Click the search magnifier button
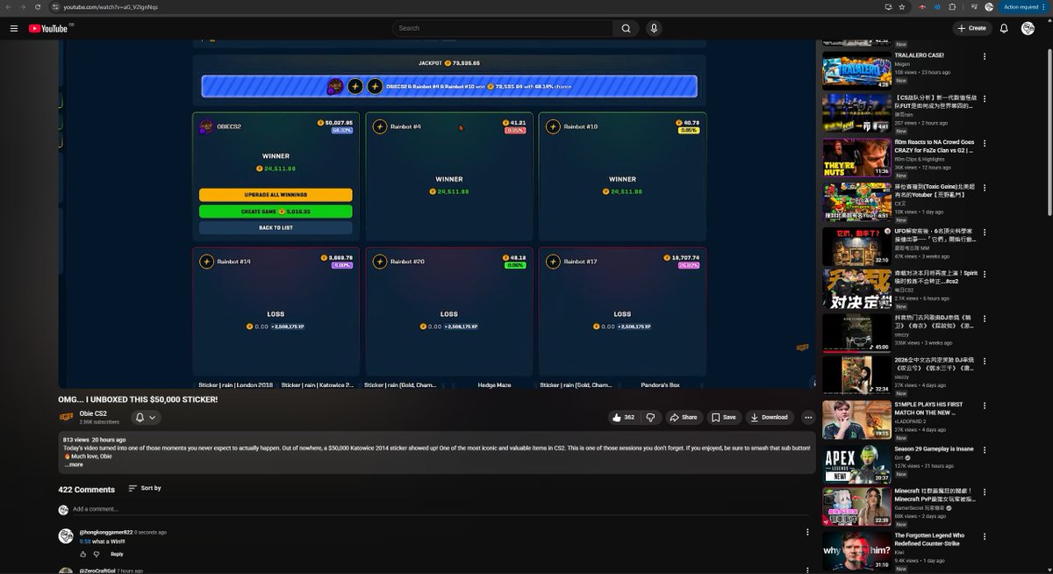This screenshot has width=1053, height=574. [626, 28]
